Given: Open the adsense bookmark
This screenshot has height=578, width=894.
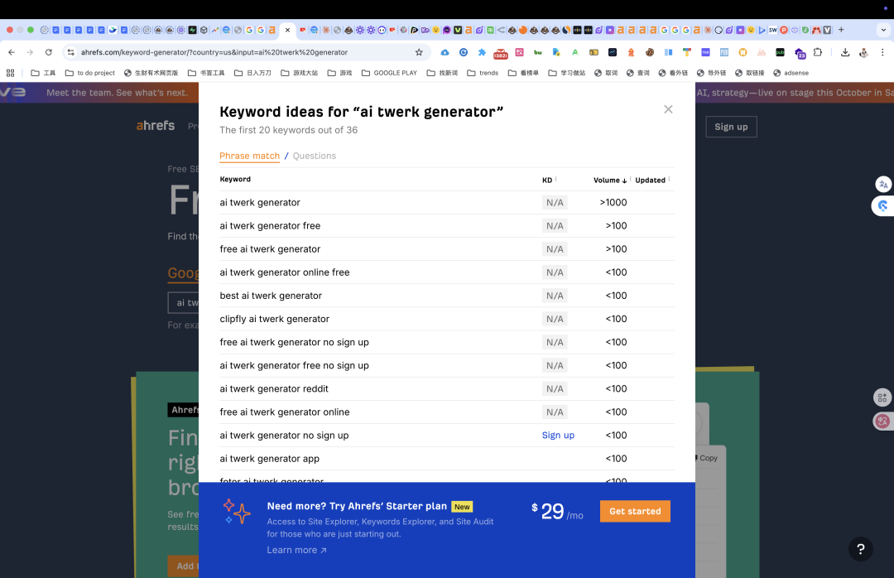Looking at the screenshot, I should coord(791,73).
